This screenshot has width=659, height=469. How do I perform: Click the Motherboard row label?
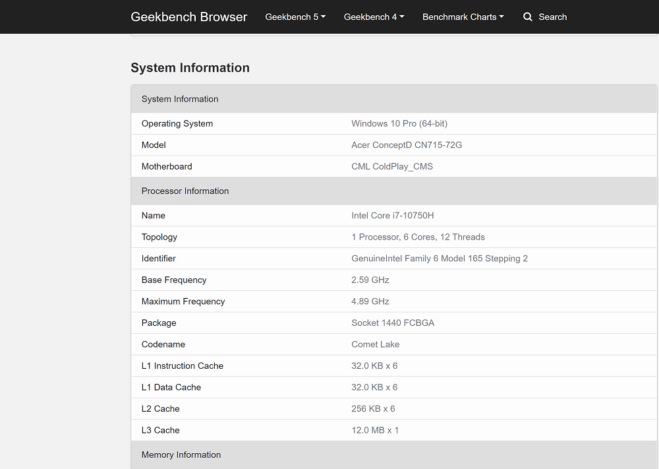[167, 167]
